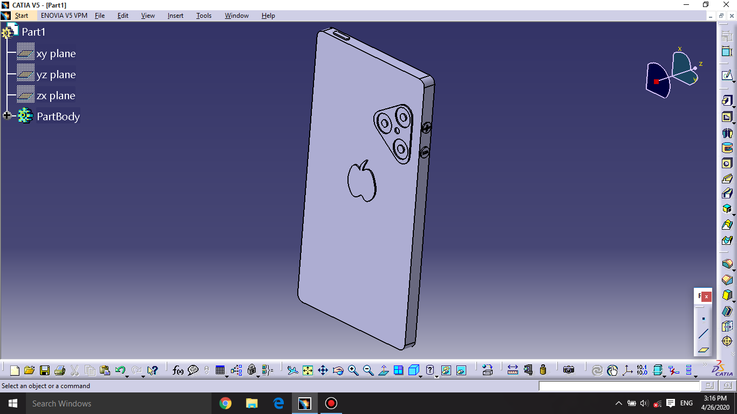737x414 pixels.
Task: Open the Undo history dropdown arrow
Action: 127,376
